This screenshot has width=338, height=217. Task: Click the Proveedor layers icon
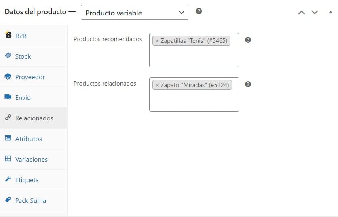click(8, 76)
